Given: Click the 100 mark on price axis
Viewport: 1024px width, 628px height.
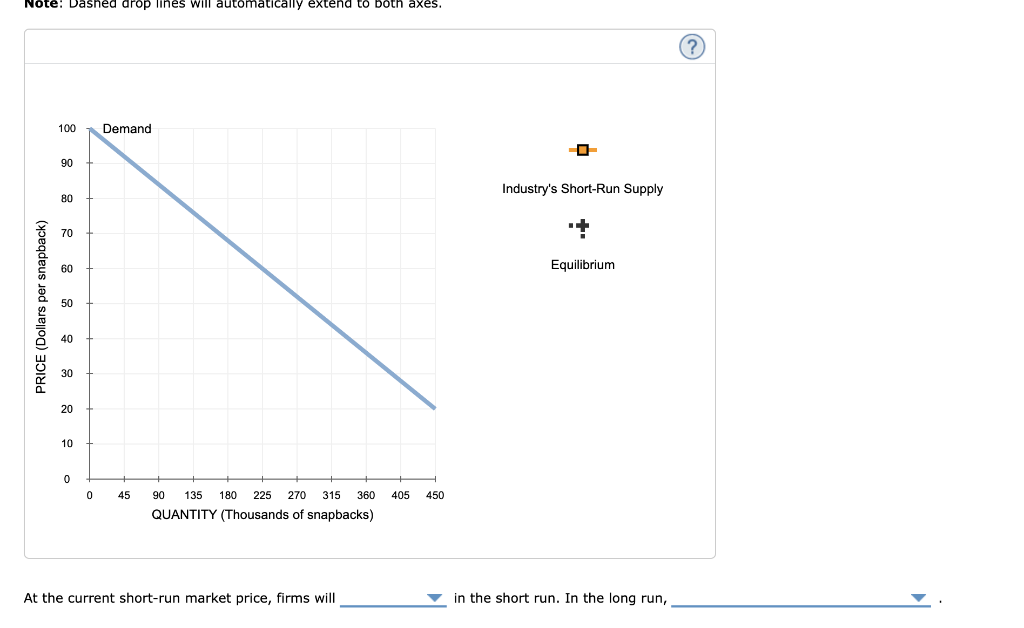Looking at the screenshot, I should (66, 128).
